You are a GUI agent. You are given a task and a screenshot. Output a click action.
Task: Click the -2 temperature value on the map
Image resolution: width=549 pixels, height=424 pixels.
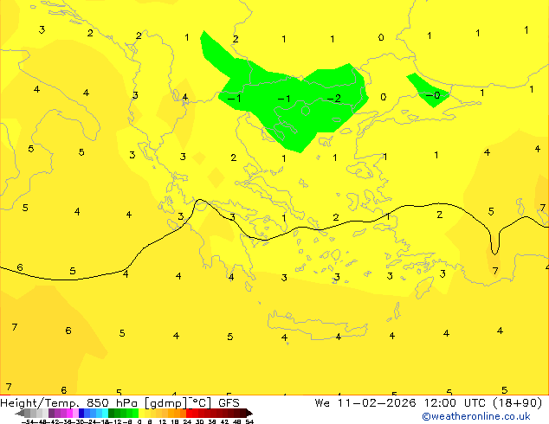point(333,99)
